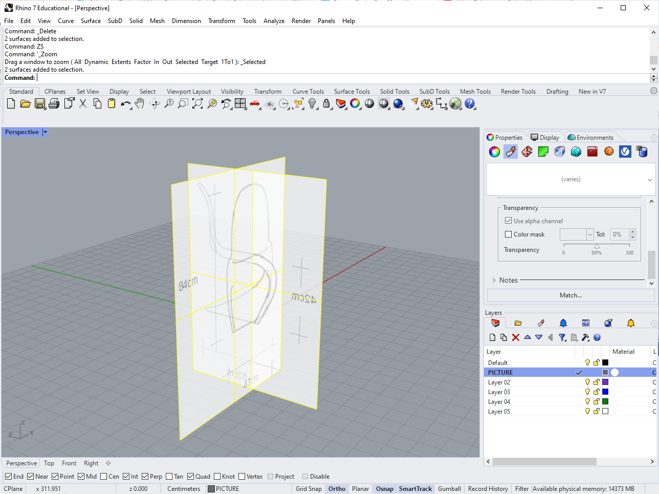
Task: Toggle Gumball in status bar
Action: click(449, 489)
